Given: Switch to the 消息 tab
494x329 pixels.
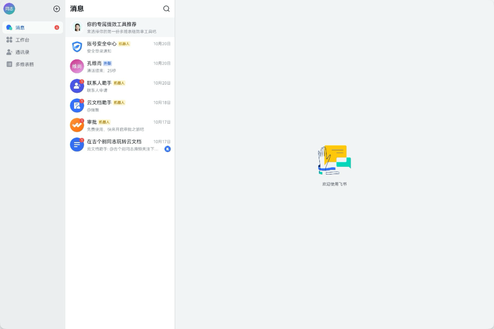Looking at the screenshot, I should pos(33,28).
